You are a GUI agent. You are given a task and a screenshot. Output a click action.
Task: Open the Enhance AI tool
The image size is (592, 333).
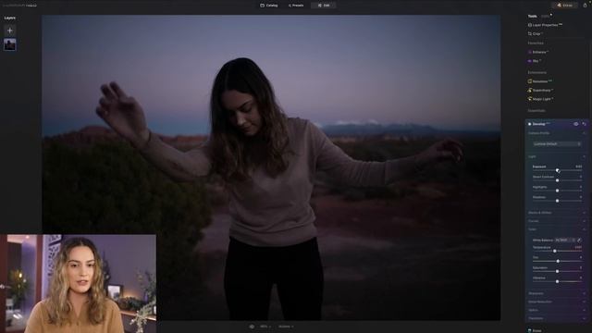[538, 52]
